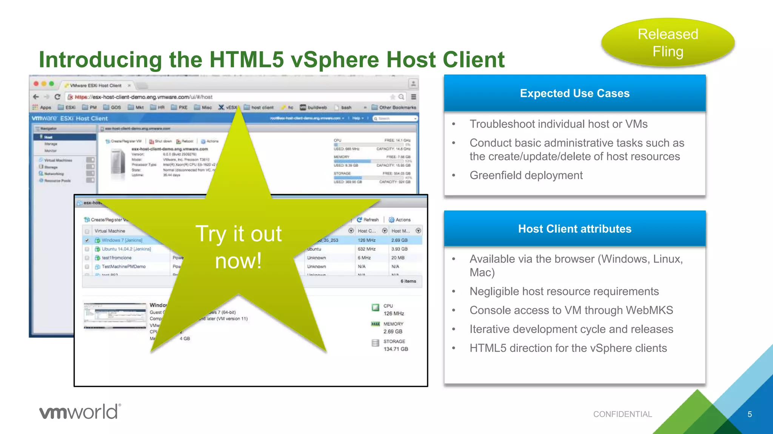
Task: Open the Help dropdown menu
Action: (358, 118)
